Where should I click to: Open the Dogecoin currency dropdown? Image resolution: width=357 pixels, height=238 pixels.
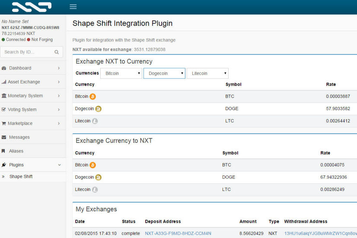pyautogui.click(x=164, y=73)
